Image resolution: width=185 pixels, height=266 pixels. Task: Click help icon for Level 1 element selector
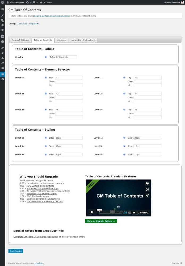[x=124, y=77]
